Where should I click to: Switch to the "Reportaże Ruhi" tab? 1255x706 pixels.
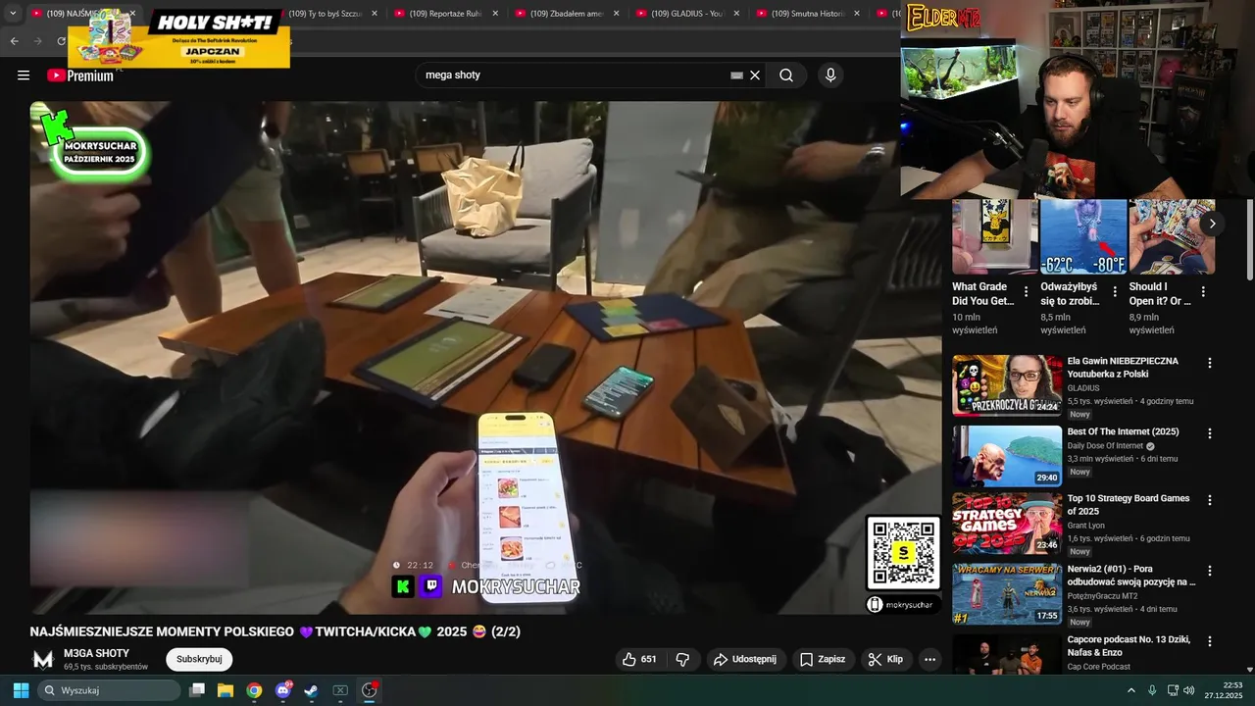[446, 14]
